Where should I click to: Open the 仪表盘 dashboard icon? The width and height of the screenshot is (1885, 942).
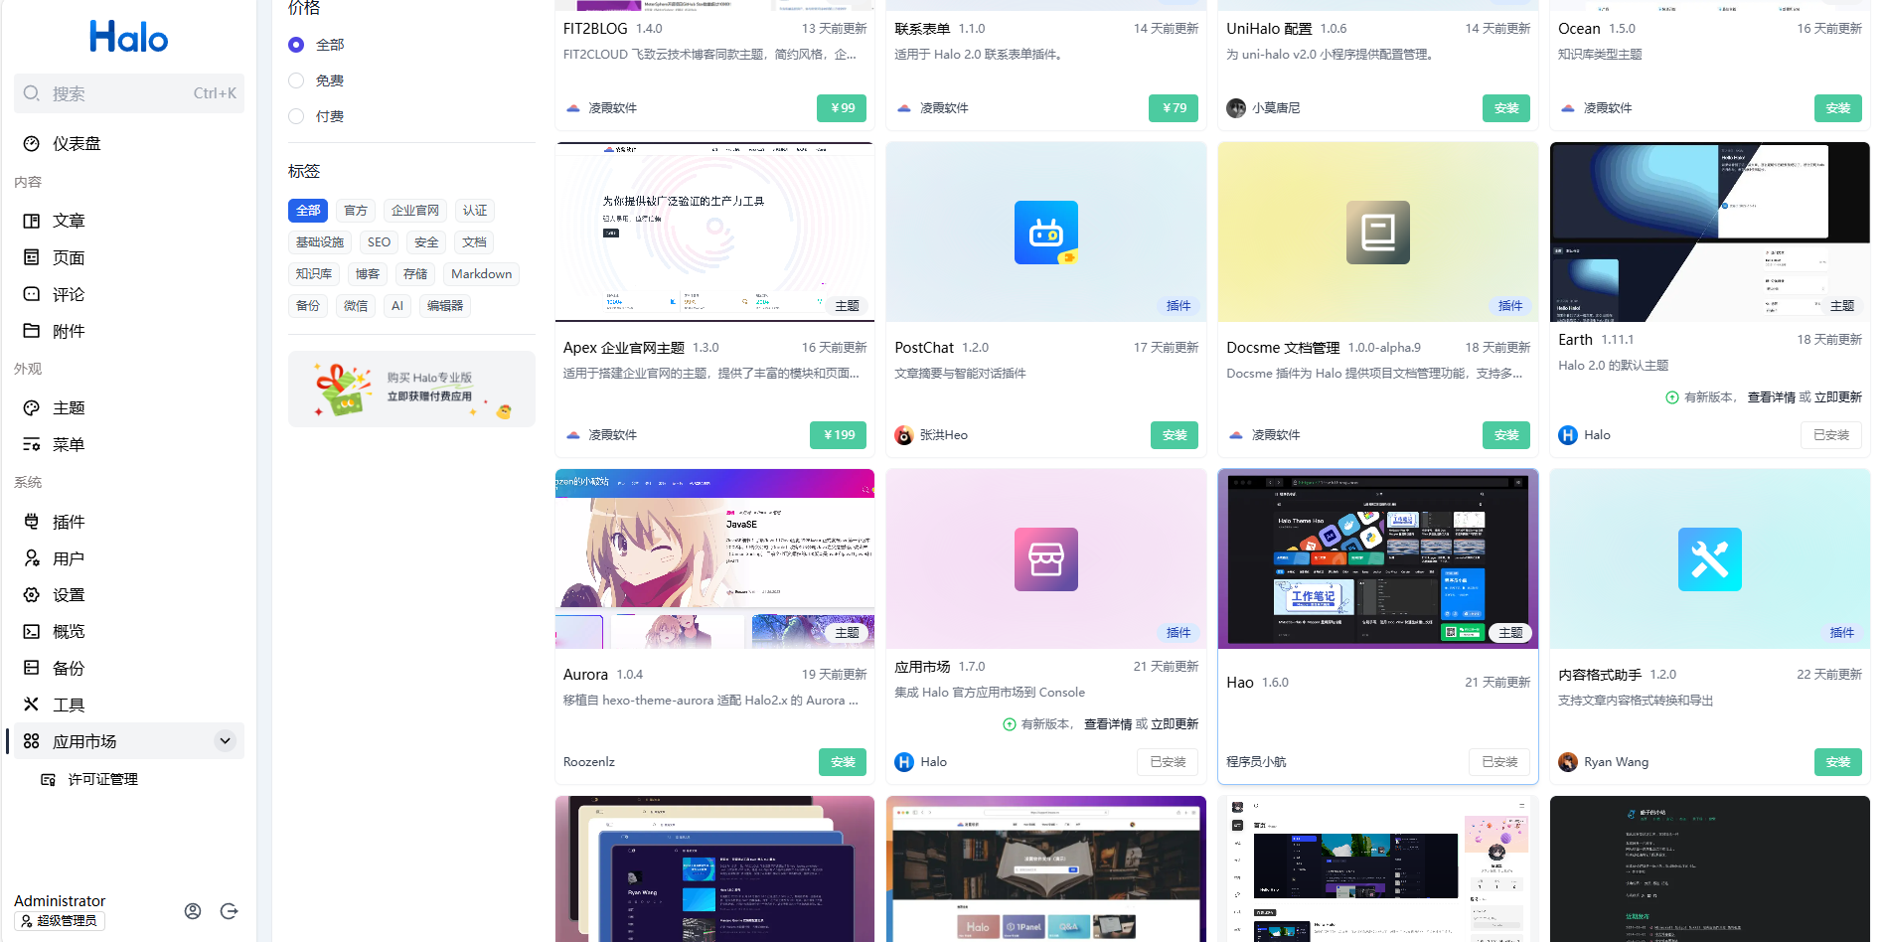click(32, 144)
